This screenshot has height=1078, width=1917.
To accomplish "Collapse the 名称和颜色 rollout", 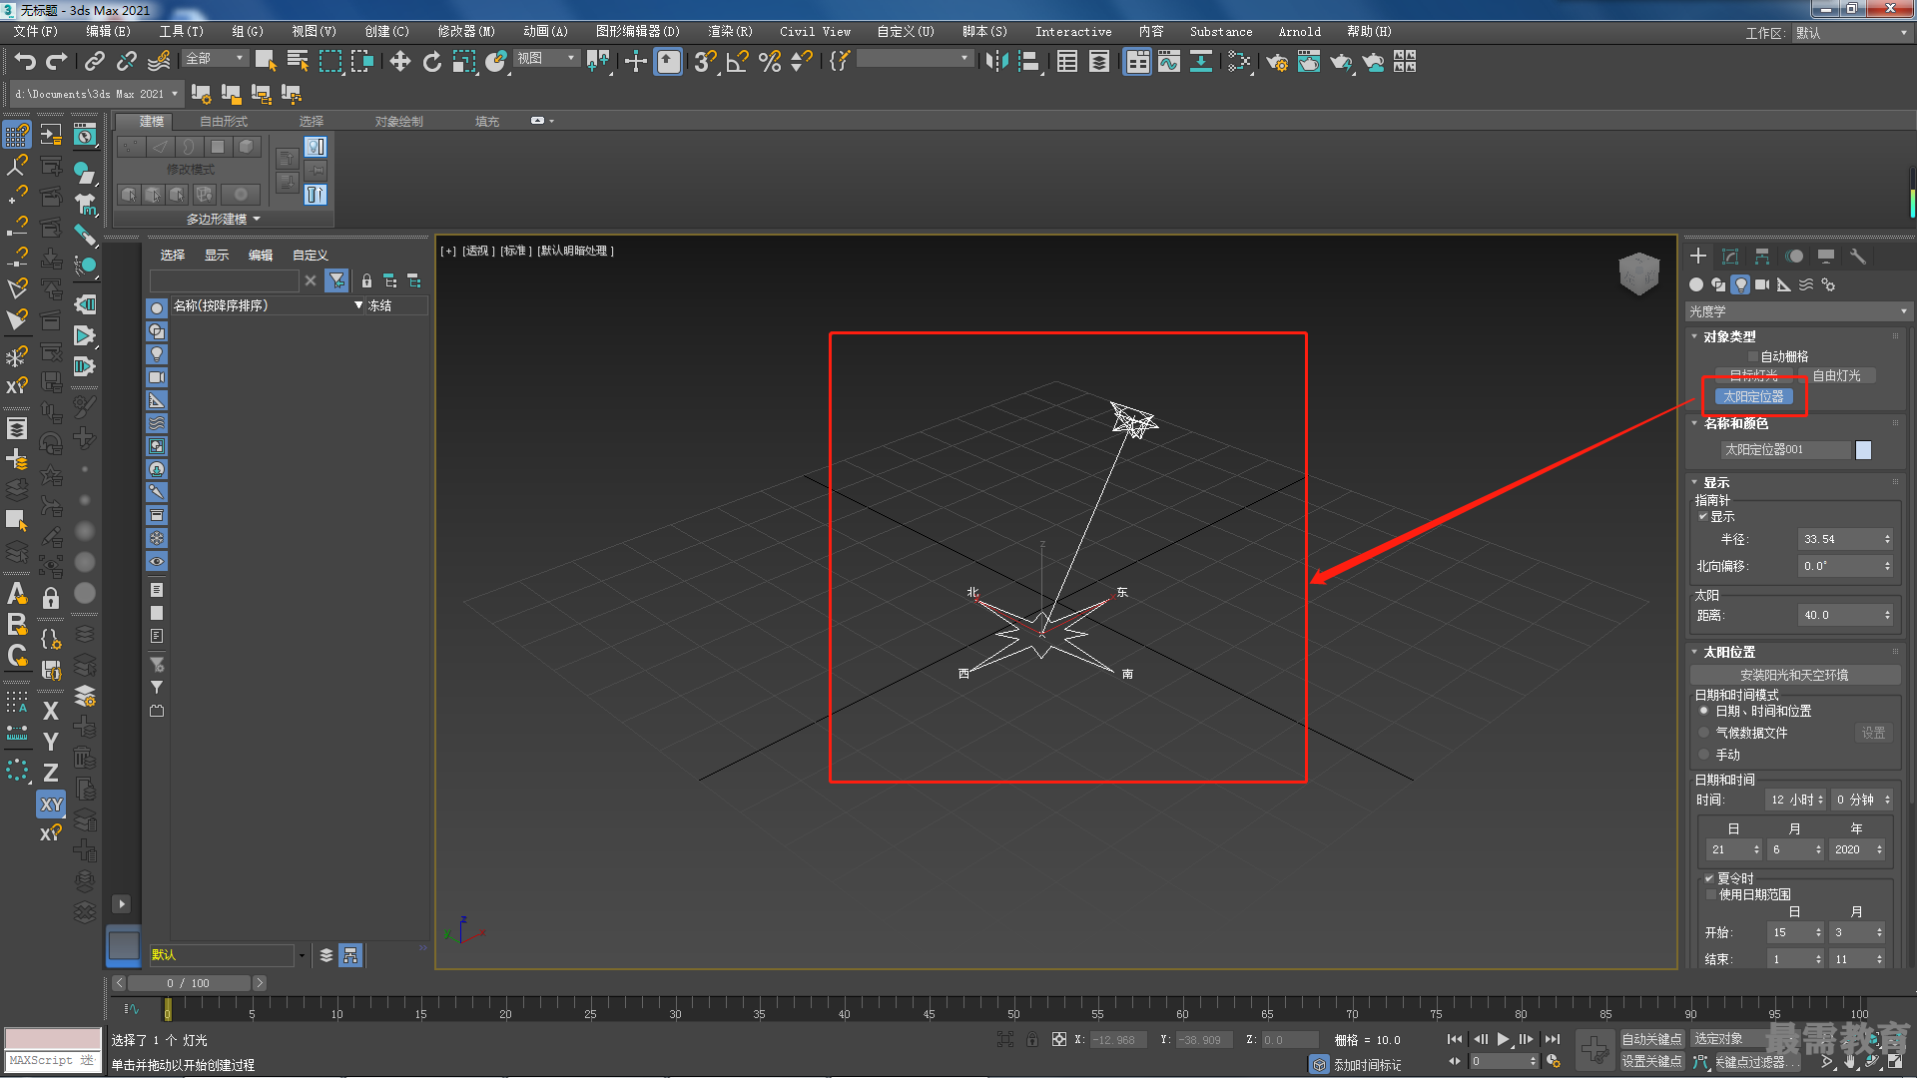I will pyautogui.click(x=1734, y=423).
